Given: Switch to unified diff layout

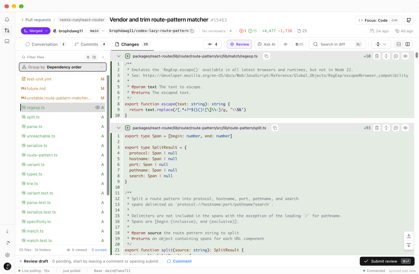Looking at the screenshot, I should pyautogui.click(x=399, y=44).
